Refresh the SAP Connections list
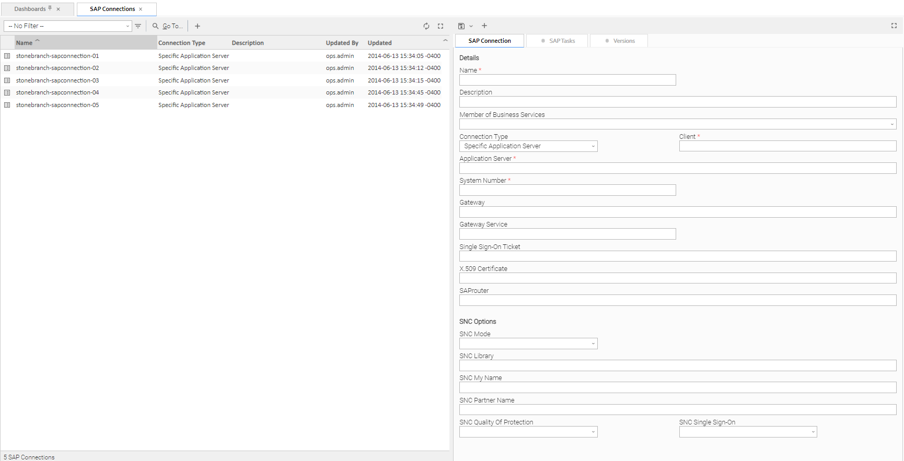The image size is (904, 461). tap(426, 26)
